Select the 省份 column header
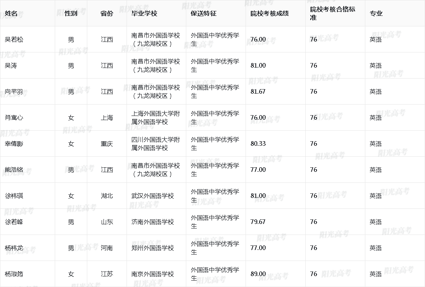 click(x=107, y=14)
